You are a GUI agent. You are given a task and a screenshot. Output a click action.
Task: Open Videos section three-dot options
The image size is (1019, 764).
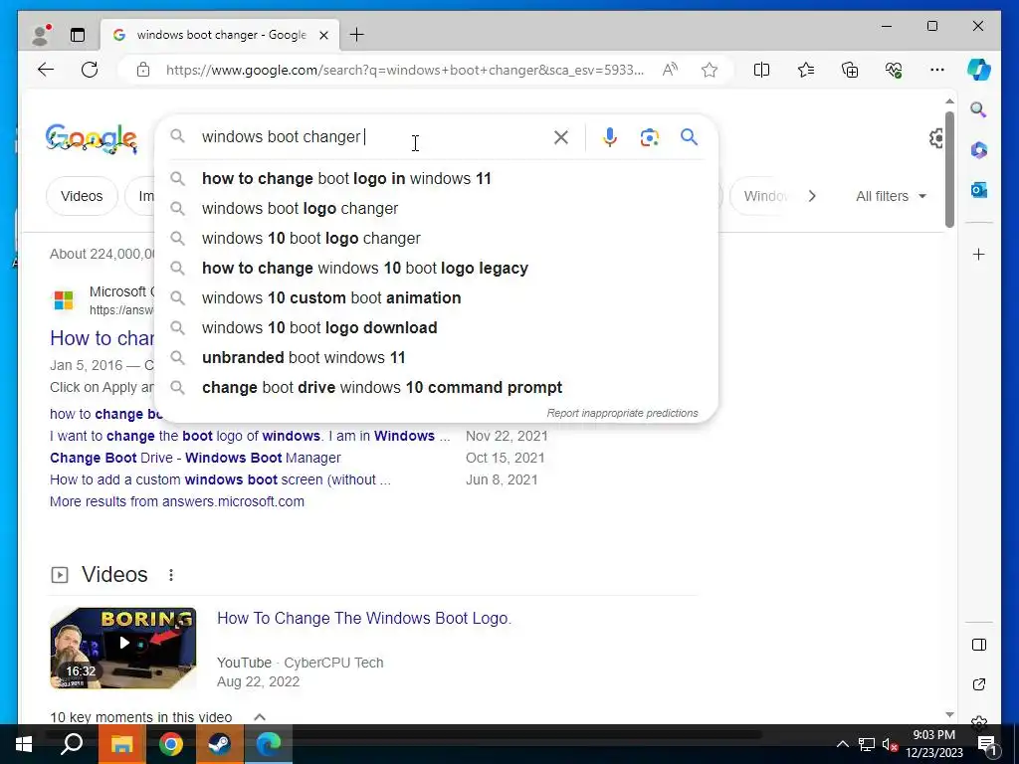pos(171,575)
